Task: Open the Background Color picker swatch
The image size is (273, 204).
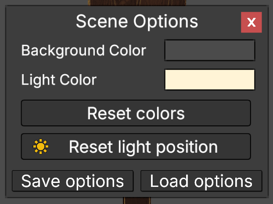Action: 209,50
